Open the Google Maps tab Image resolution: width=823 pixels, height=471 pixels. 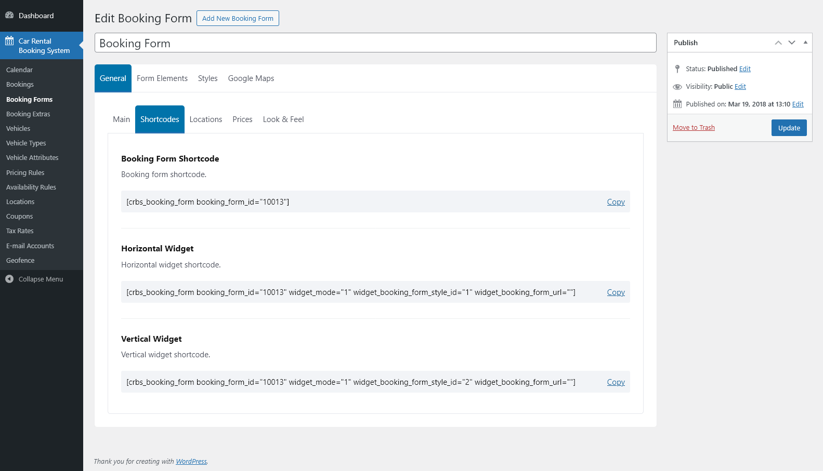[251, 78]
